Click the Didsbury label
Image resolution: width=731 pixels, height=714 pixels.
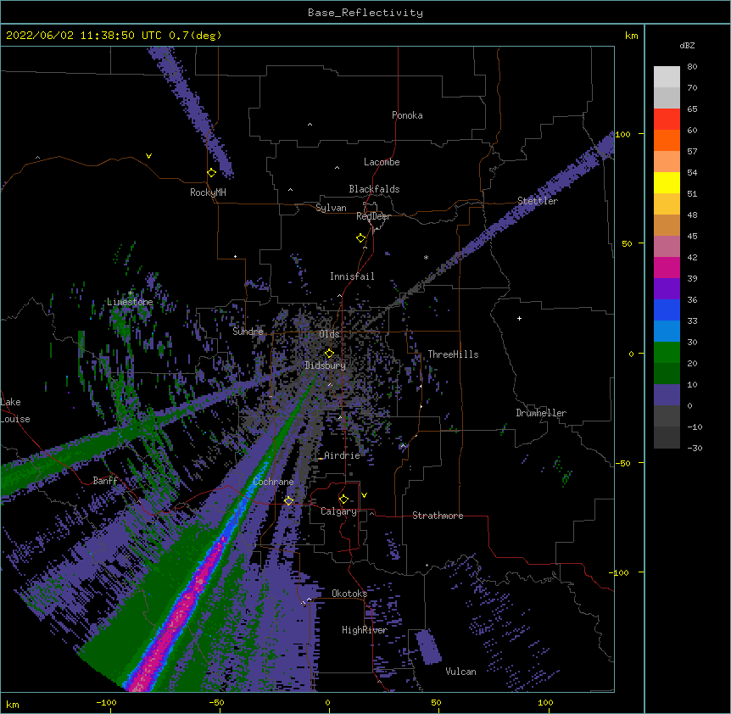(326, 365)
